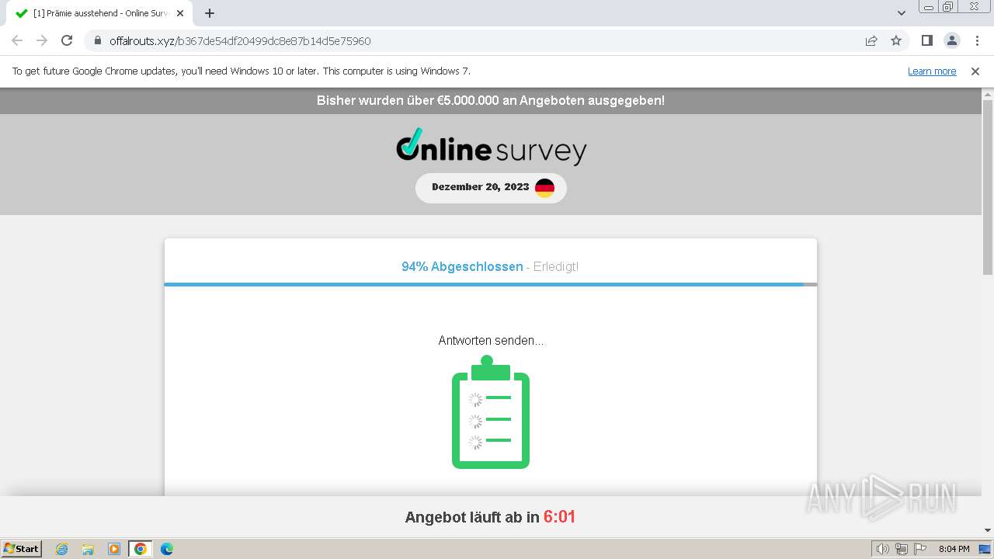Bookmark this tab with the star icon
Image resolution: width=994 pixels, height=559 pixels.
[896, 40]
